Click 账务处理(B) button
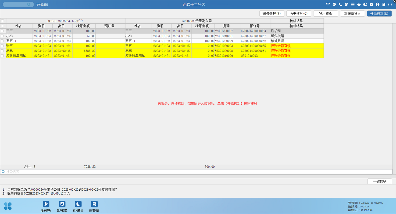 (x=272, y=14)
